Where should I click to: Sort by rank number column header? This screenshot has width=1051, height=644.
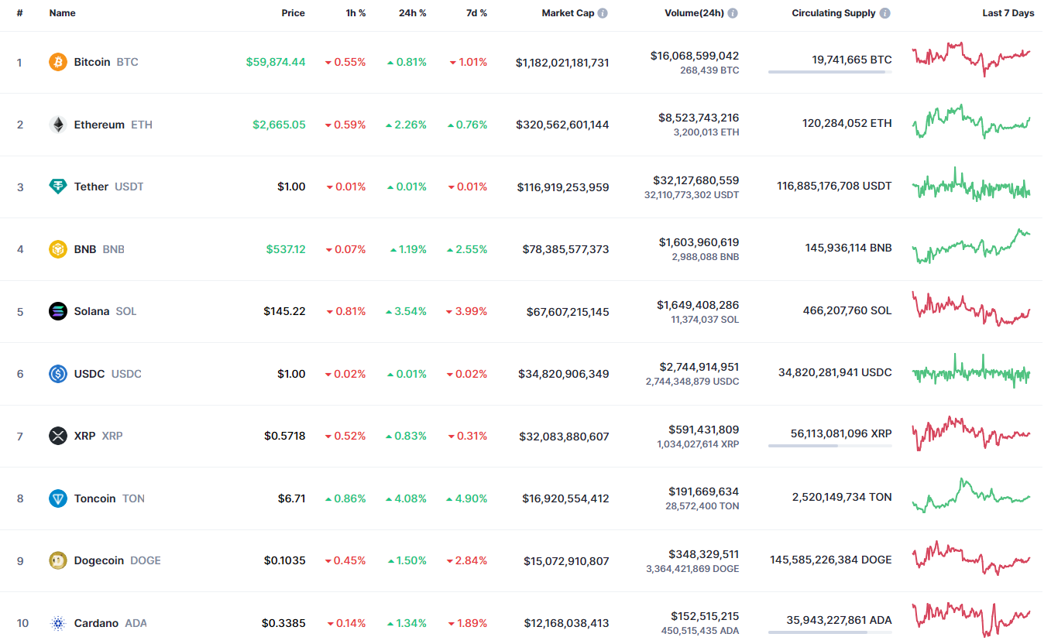tap(20, 13)
